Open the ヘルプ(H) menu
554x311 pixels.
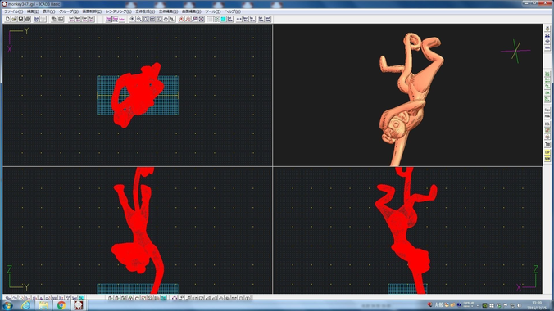point(233,11)
